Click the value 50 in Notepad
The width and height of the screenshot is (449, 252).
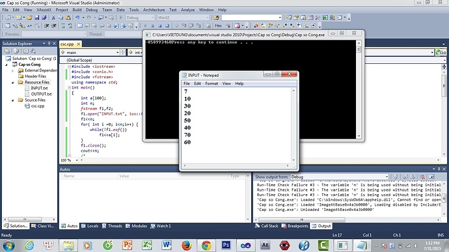click(x=187, y=120)
